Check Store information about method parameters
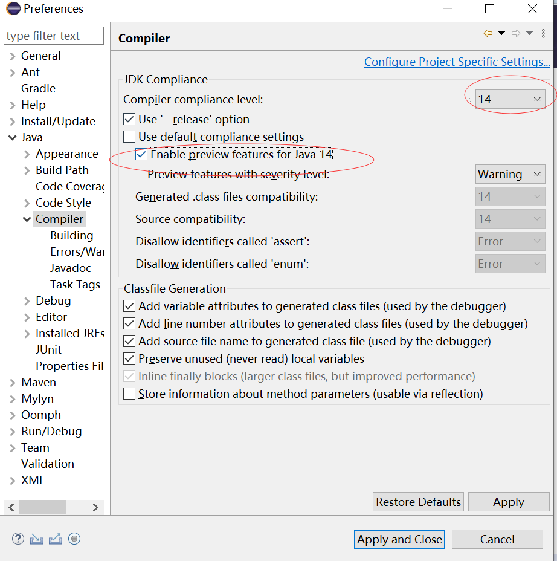Viewport: 557px width, 561px height. 129,394
